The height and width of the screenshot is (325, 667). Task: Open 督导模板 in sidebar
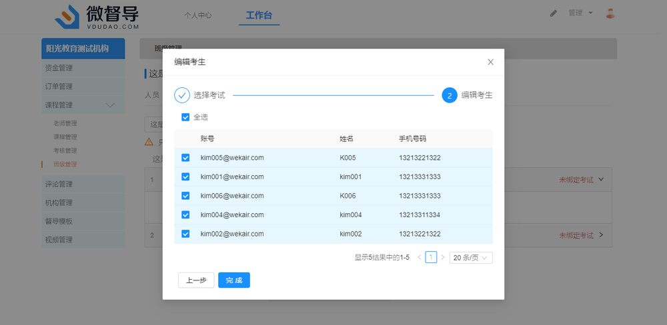tap(83, 221)
